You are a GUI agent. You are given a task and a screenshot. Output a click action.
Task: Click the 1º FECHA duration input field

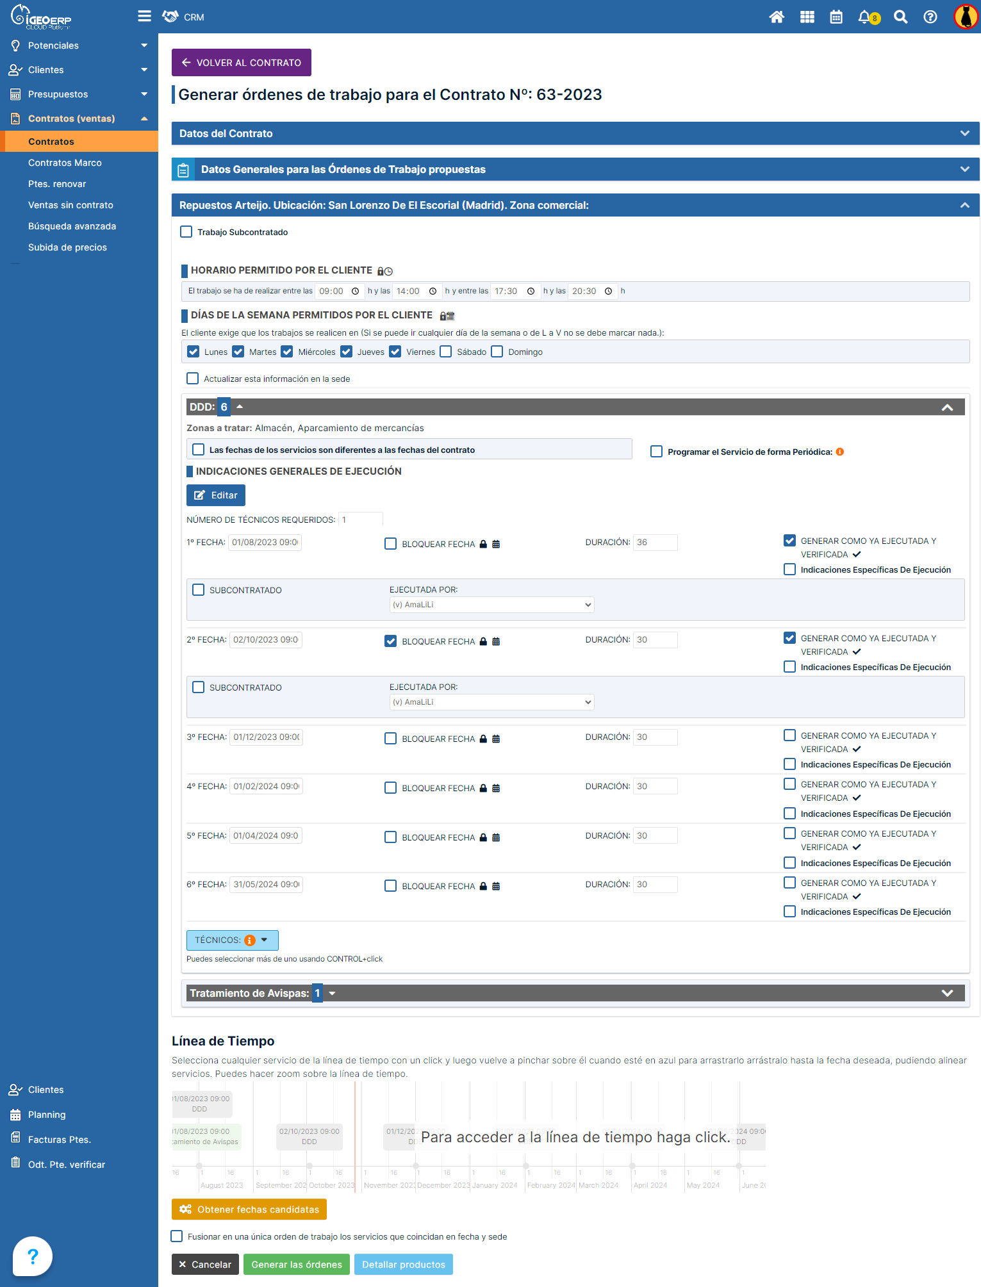[x=655, y=543]
